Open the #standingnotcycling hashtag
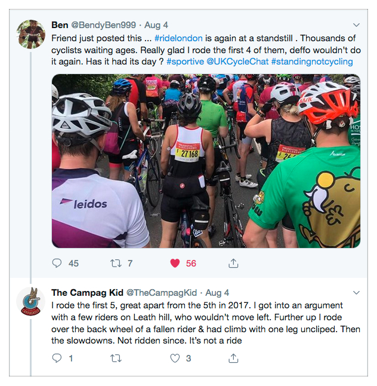The height and width of the screenshot is (386, 377). click(x=312, y=61)
